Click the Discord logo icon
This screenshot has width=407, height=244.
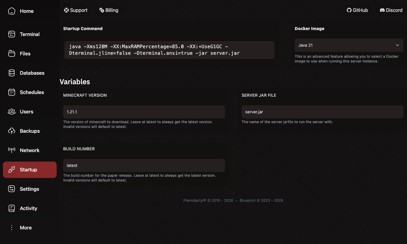click(382, 10)
